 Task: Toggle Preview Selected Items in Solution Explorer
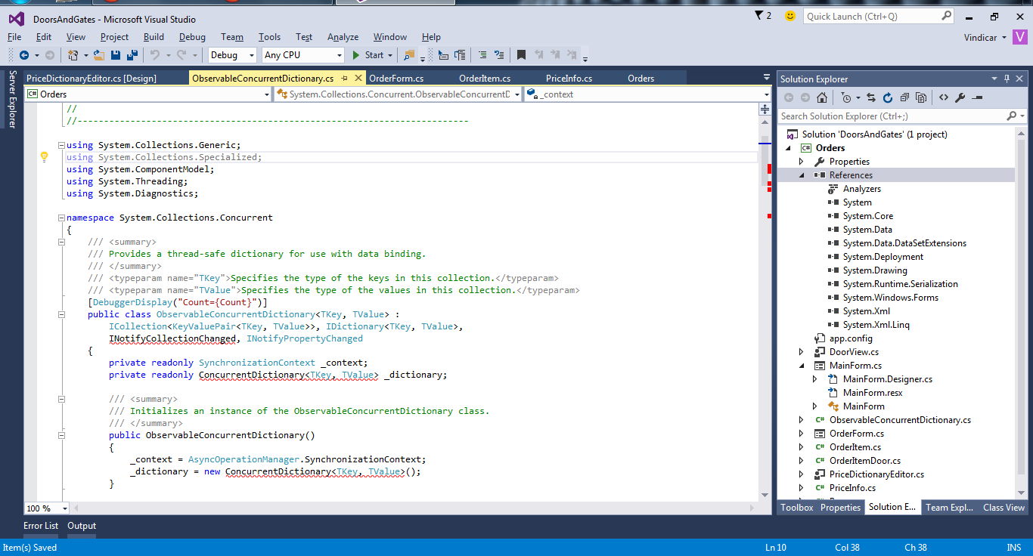click(977, 97)
